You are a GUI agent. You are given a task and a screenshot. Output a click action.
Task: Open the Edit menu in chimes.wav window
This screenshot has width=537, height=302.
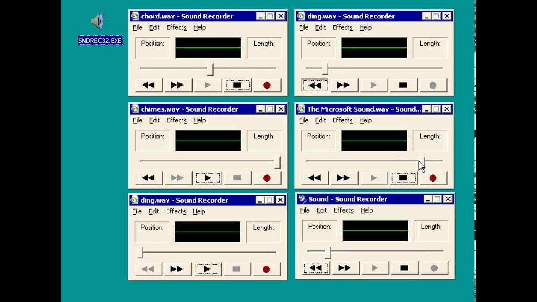pyautogui.click(x=154, y=120)
